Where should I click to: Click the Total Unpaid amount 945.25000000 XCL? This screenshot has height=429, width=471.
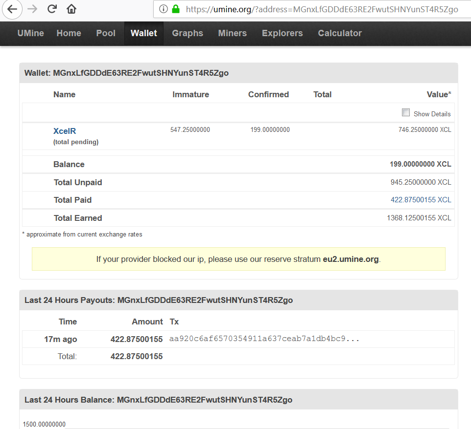point(421,182)
